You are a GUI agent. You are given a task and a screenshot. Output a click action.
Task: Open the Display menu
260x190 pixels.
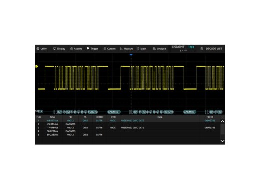click(59, 49)
